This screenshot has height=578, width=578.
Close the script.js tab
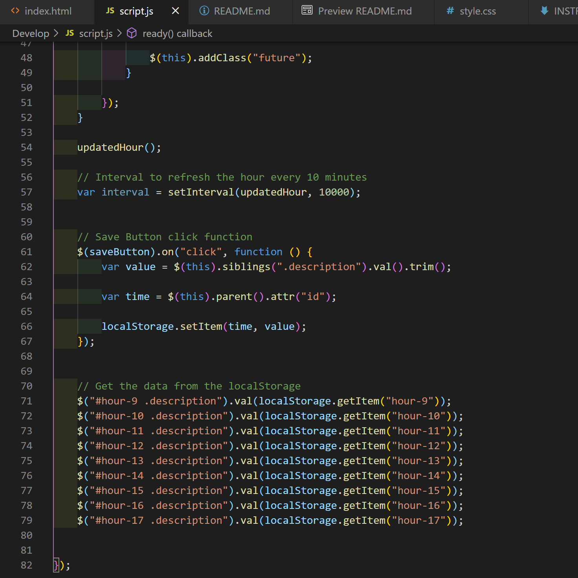point(176,11)
